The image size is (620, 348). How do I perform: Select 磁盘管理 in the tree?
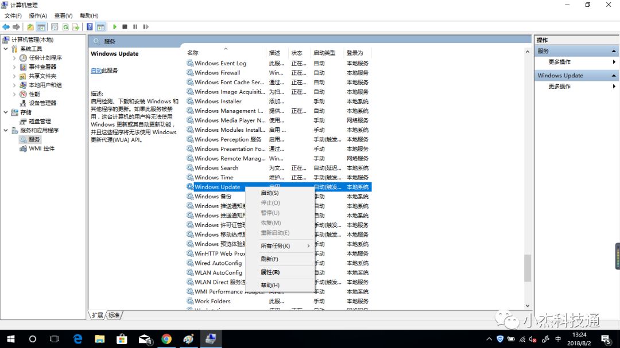pos(40,122)
